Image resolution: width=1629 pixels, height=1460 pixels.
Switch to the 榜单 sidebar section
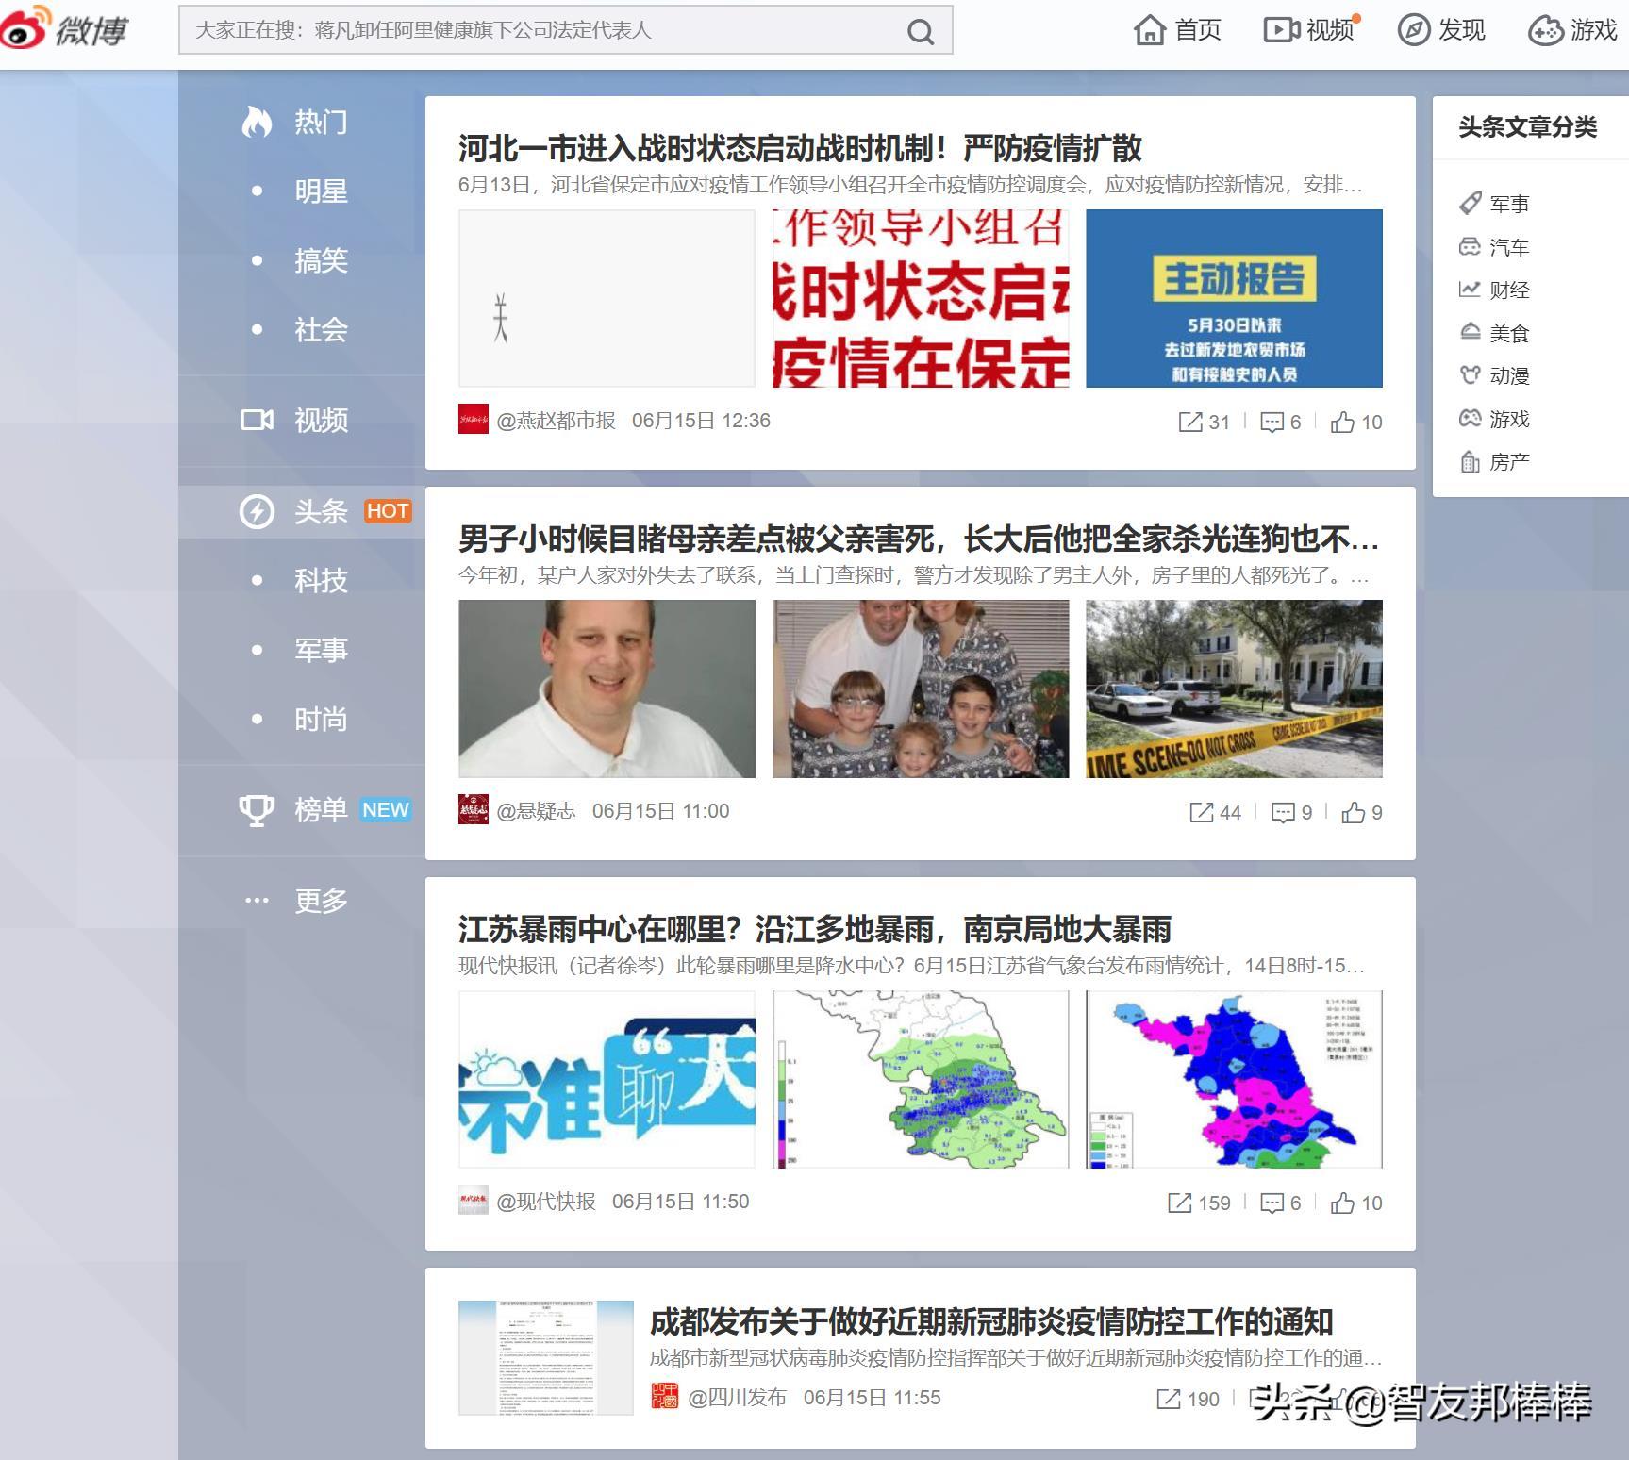(320, 809)
